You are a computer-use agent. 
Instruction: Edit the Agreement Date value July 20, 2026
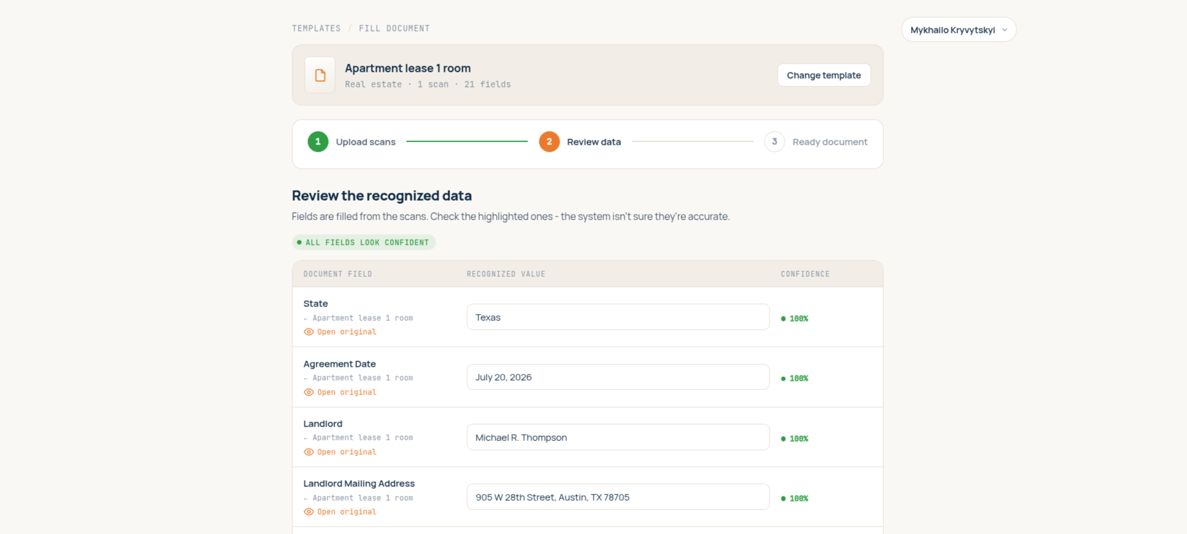[618, 377]
